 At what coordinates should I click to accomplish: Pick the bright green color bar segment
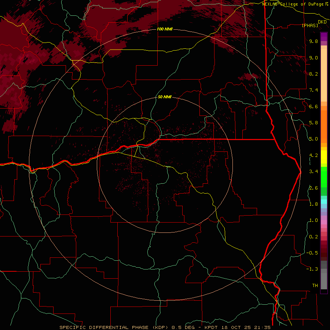[x=324, y=177]
